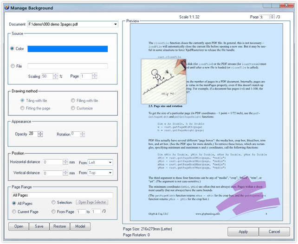The image size is (298, 244).
Task: Click the 'Scale 1:1.32' text
Action: pyautogui.click(x=189, y=17)
